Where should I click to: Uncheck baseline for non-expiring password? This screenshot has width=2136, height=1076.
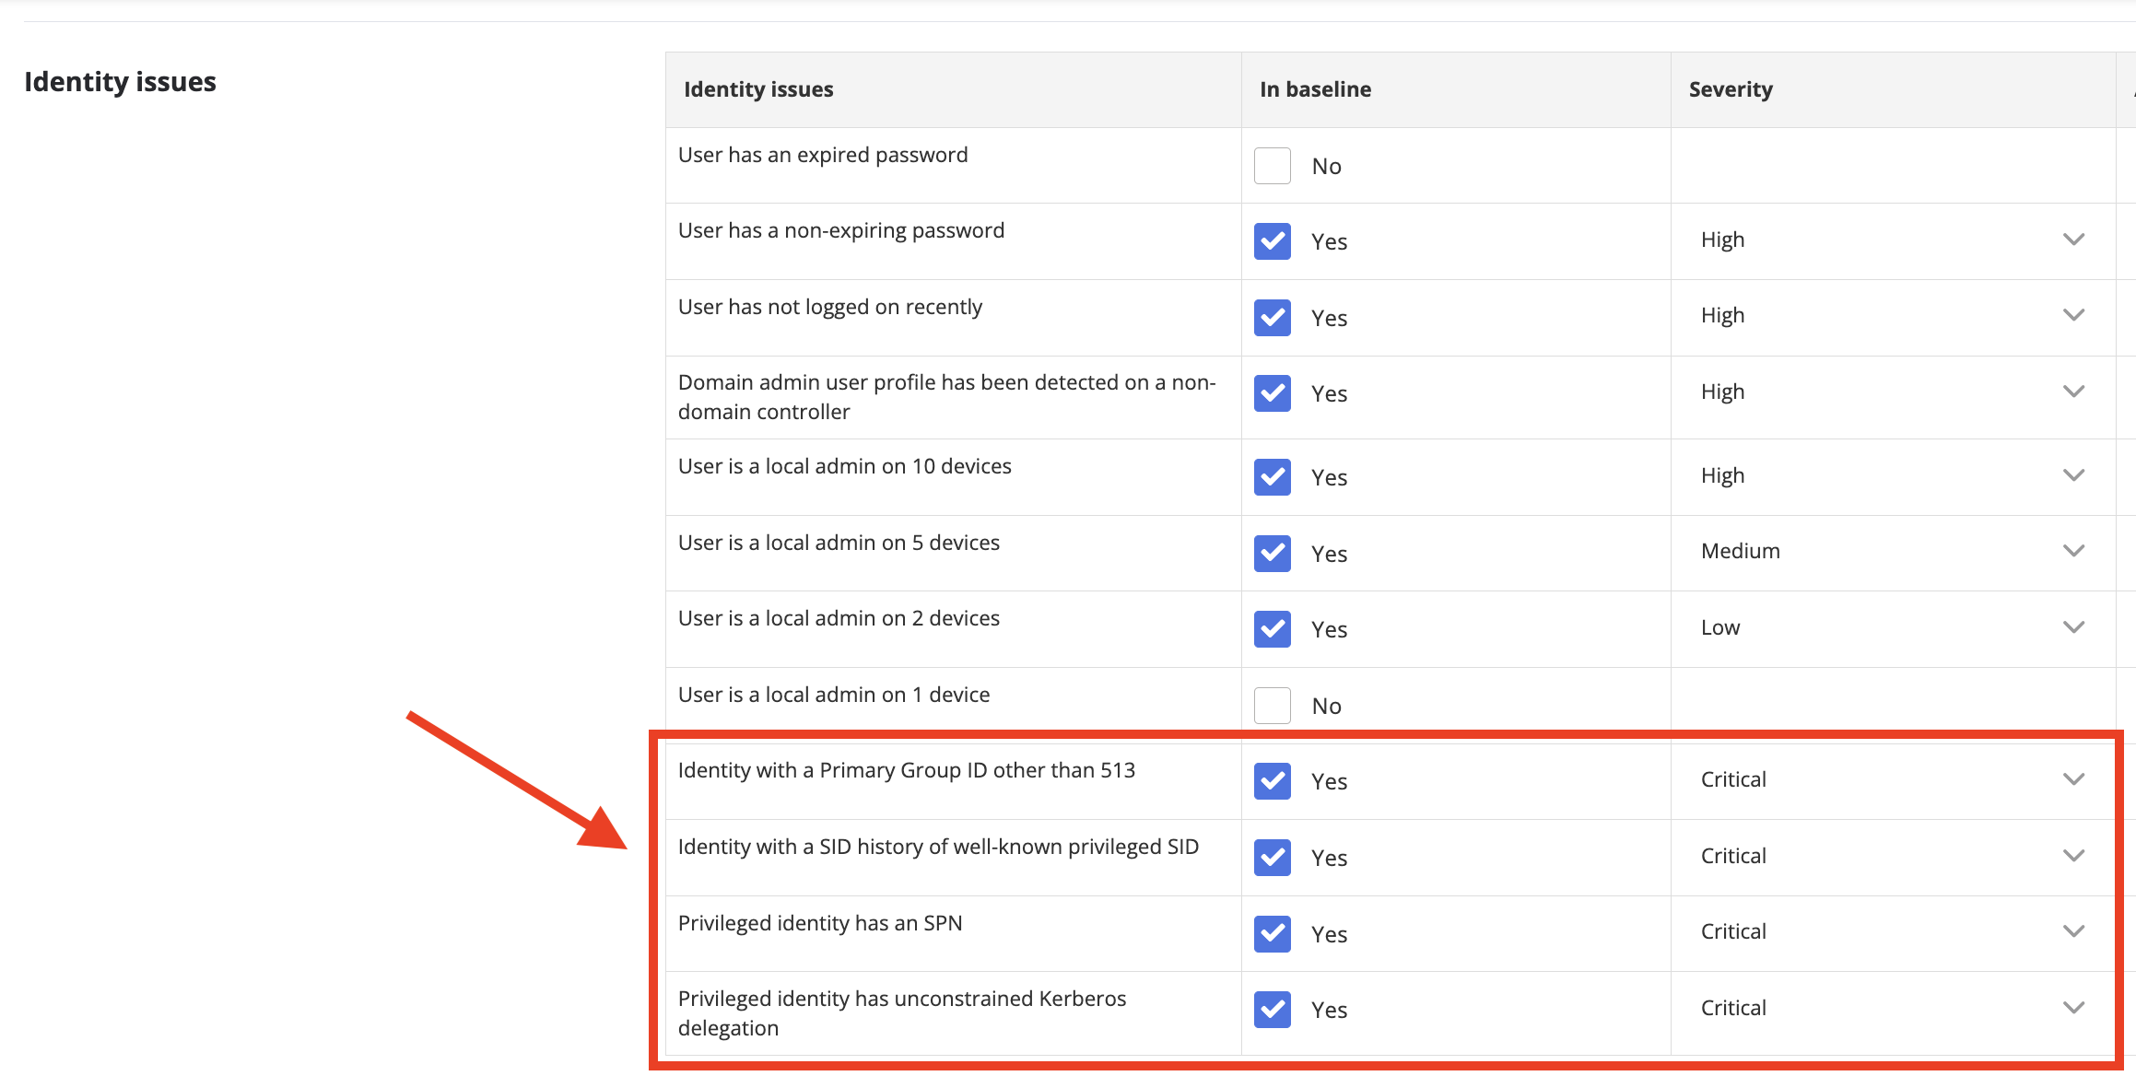pyautogui.click(x=1272, y=241)
